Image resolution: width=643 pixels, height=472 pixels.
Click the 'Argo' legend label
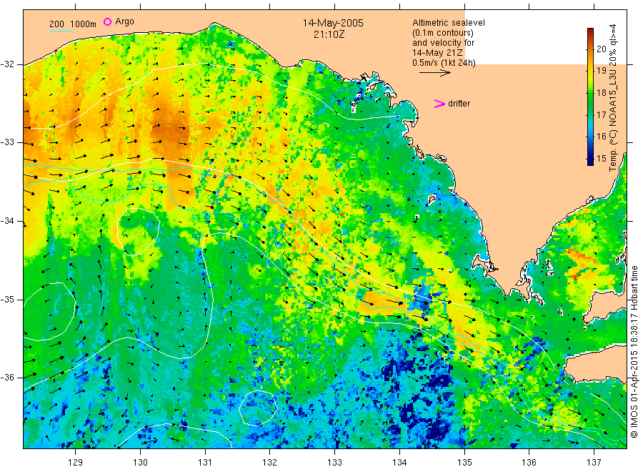124,21
